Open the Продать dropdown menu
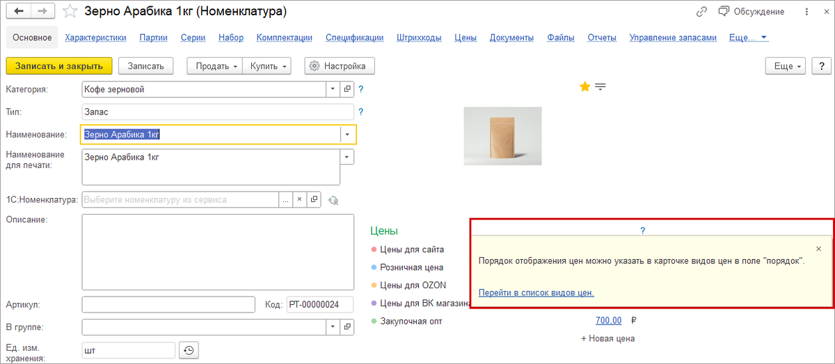Screen dimensions: 835x364 [214, 66]
